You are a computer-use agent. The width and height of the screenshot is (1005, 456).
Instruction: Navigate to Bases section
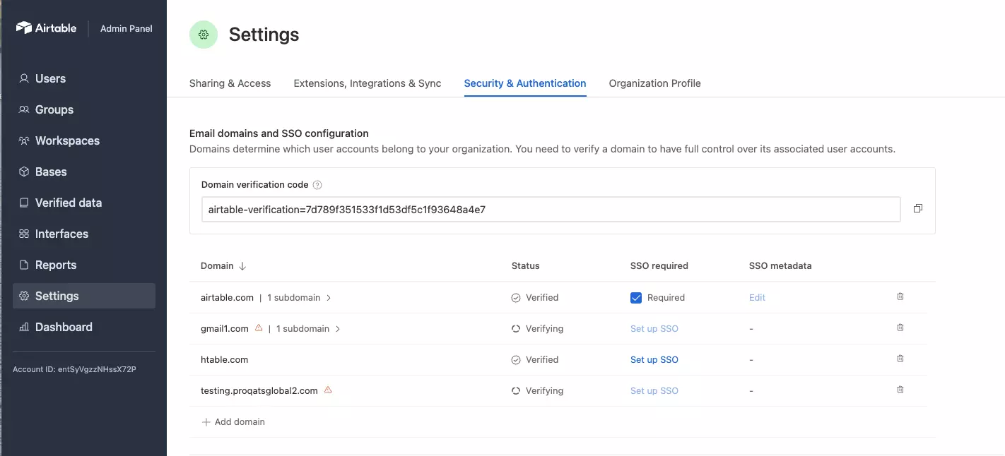click(84, 172)
